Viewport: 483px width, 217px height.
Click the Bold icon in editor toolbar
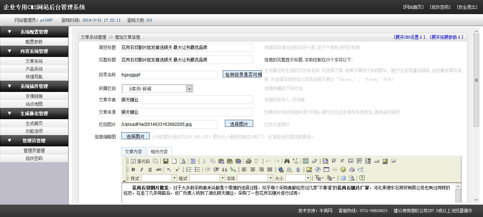point(133,170)
